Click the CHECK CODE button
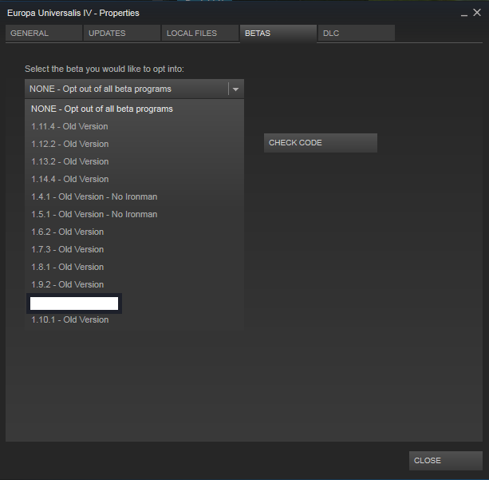Image resolution: width=489 pixels, height=480 pixels. point(321,143)
